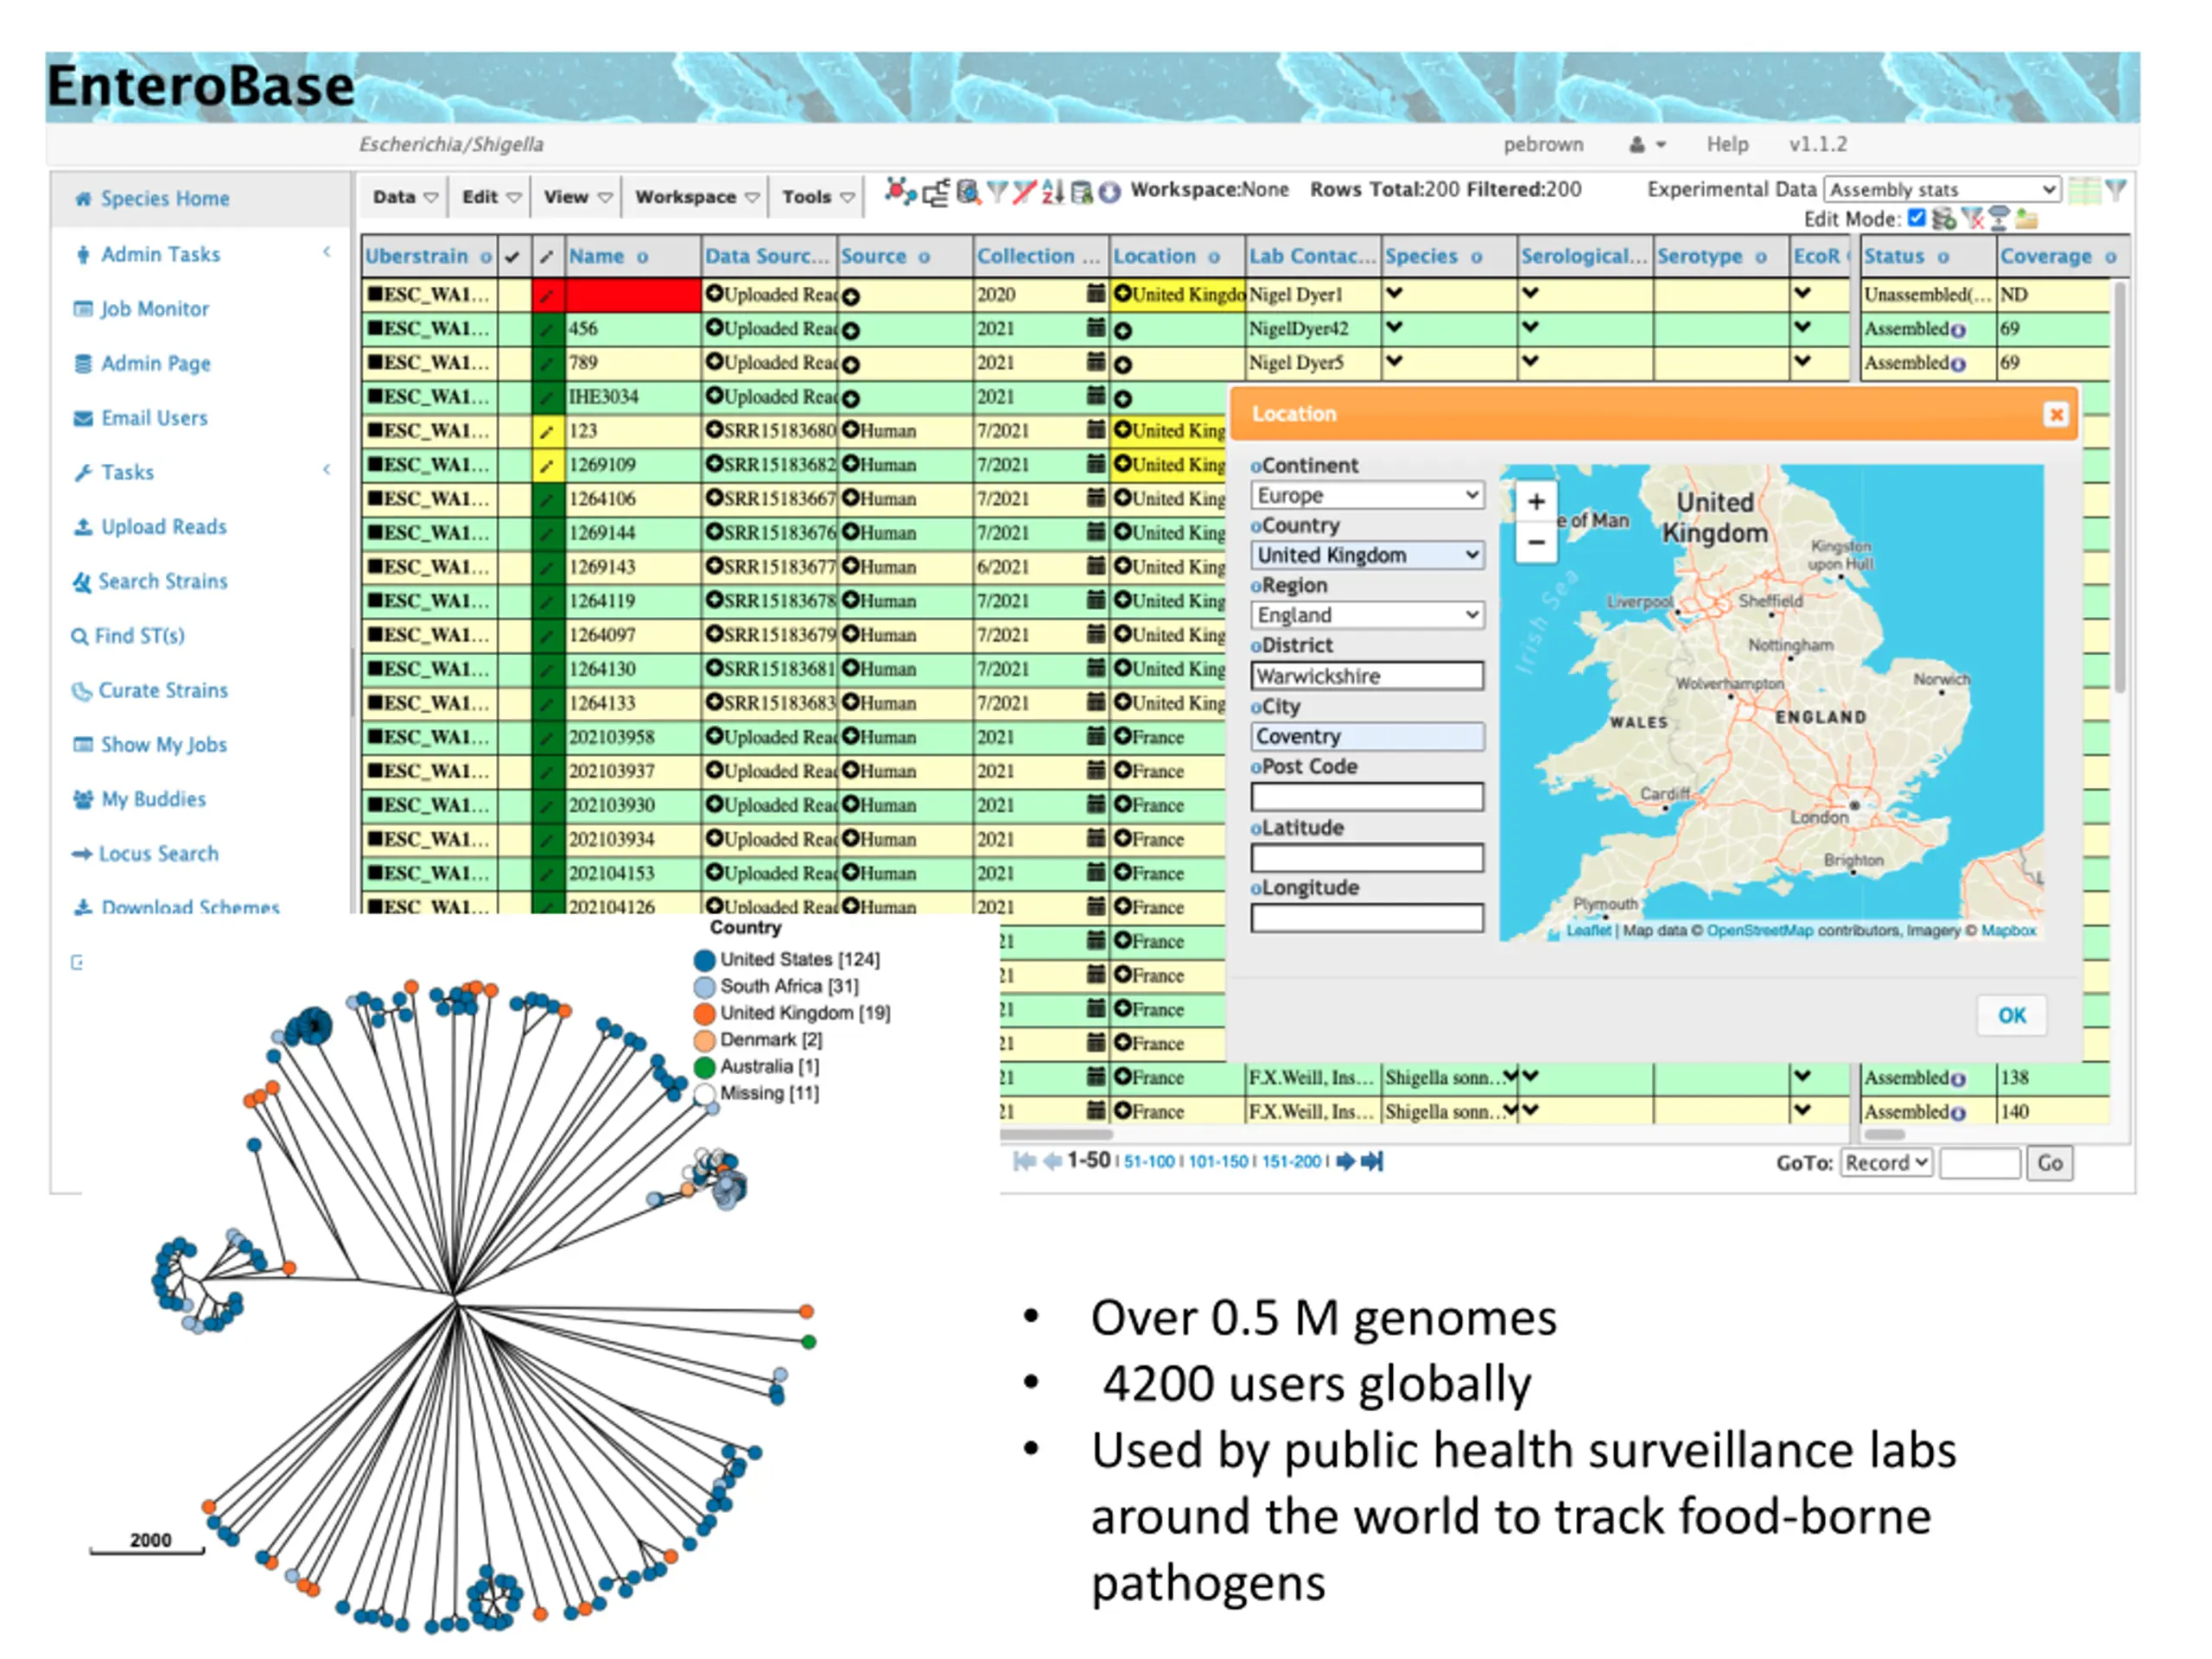The width and height of the screenshot is (2212, 1659).
Task: Click the A-Z sort toolbar icon
Action: point(1053,192)
